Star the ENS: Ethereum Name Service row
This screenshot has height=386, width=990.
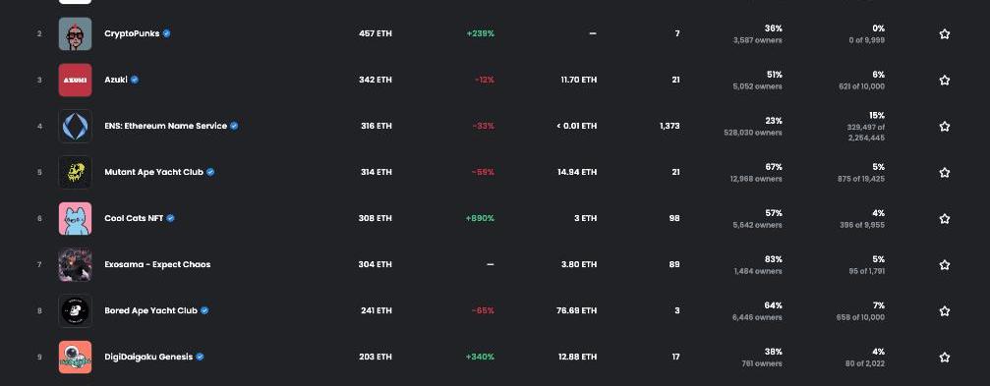pyautogui.click(x=944, y=126)
